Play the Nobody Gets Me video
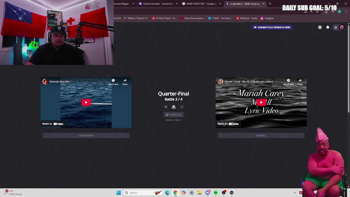Viewport: 350px width, 197px height. tap(86, 102)
